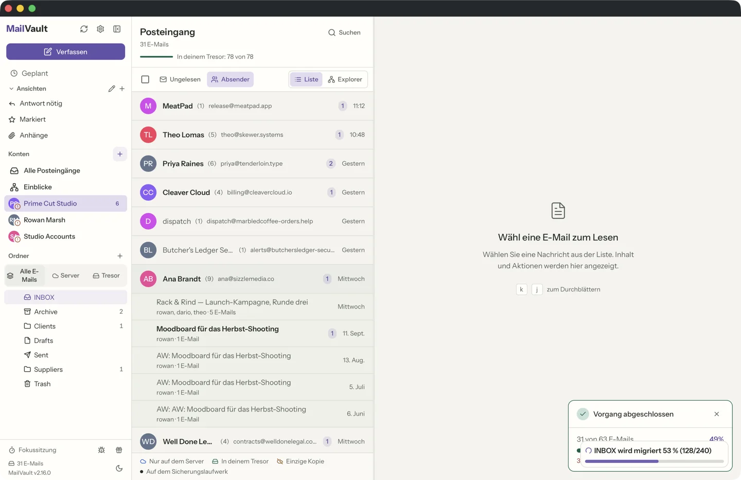Open the Rack & Rind Launch-Kampagne thread
Viewport: 741px width, 480px height.
click(x=252, y=307)
